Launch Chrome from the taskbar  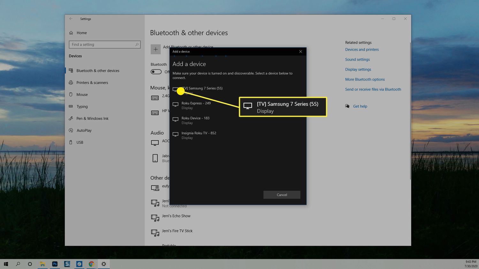(91, 264)
